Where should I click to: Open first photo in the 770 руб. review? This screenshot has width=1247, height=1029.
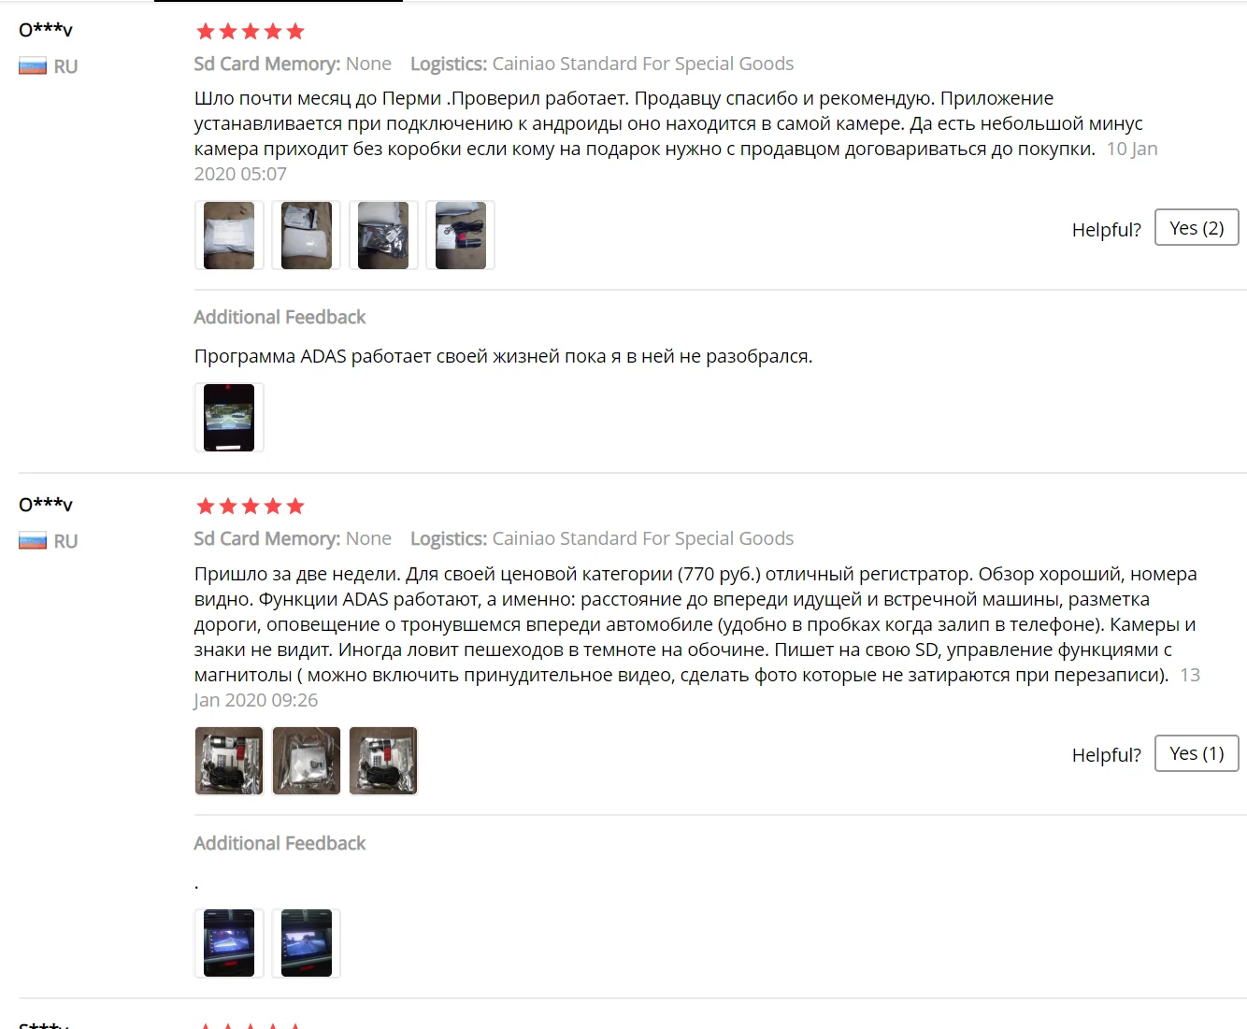point(229,761)
